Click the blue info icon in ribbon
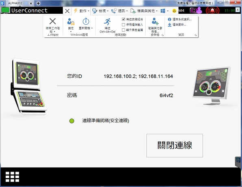 point(170,19)
